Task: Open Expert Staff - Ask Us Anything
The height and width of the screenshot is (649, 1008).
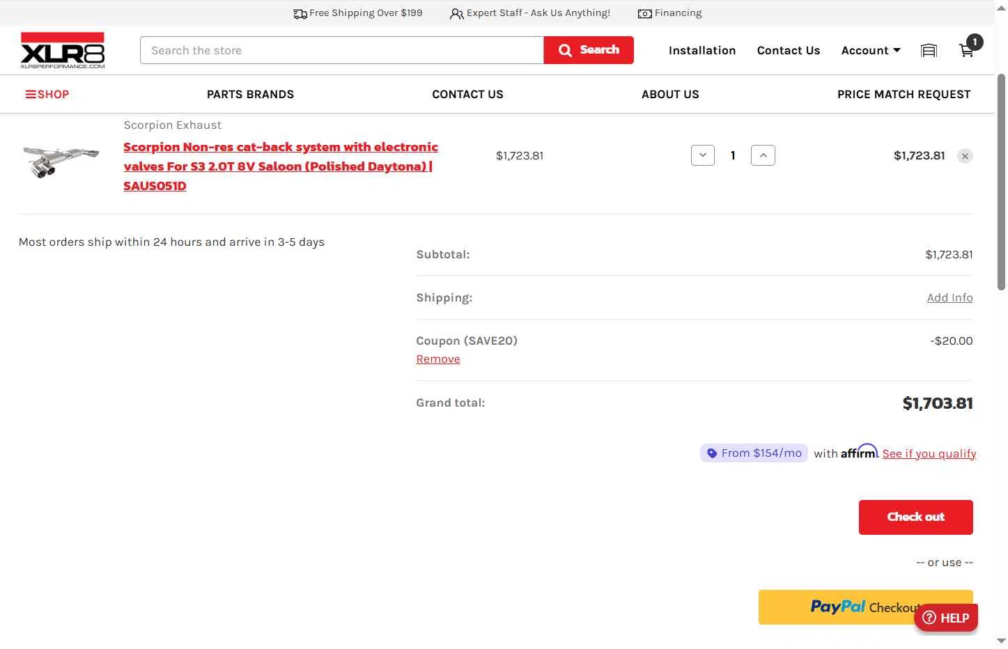Action: pyautogui.click(x=530, y=13)
